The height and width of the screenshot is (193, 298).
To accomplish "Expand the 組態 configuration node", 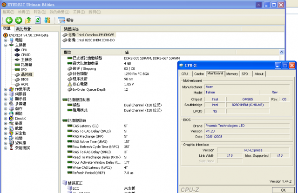I will pyautogui.click(x=6, y=138).
